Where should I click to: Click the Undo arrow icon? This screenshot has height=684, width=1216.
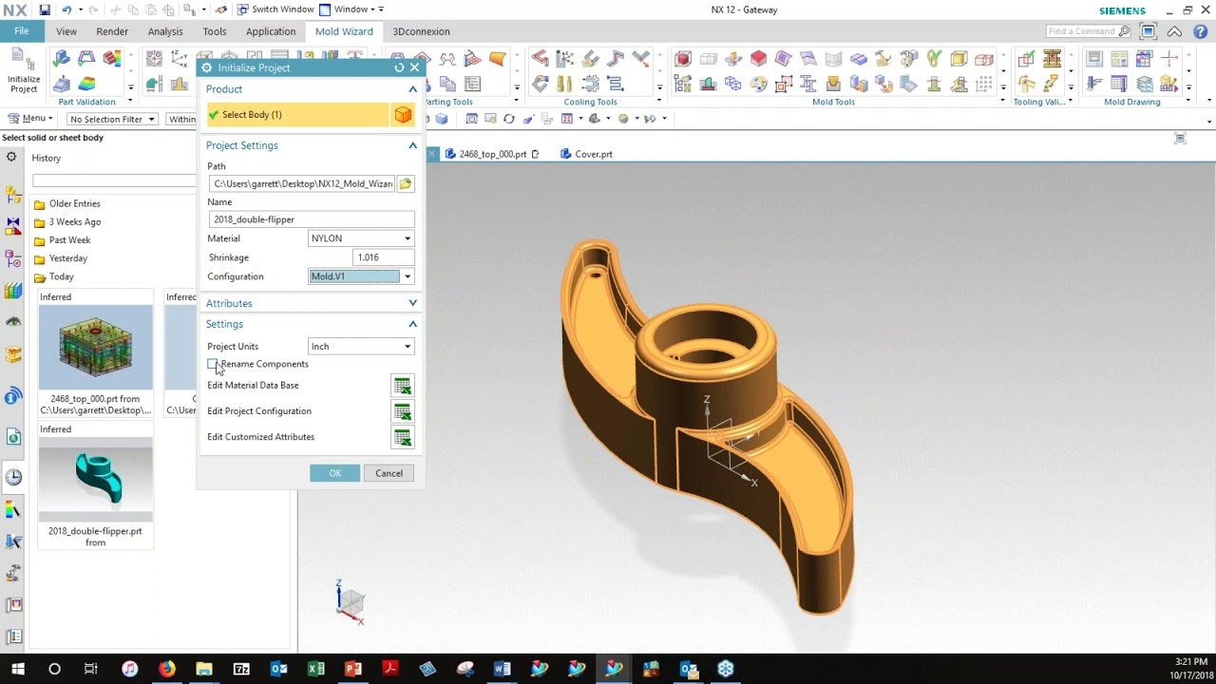(x=66, y=9)
